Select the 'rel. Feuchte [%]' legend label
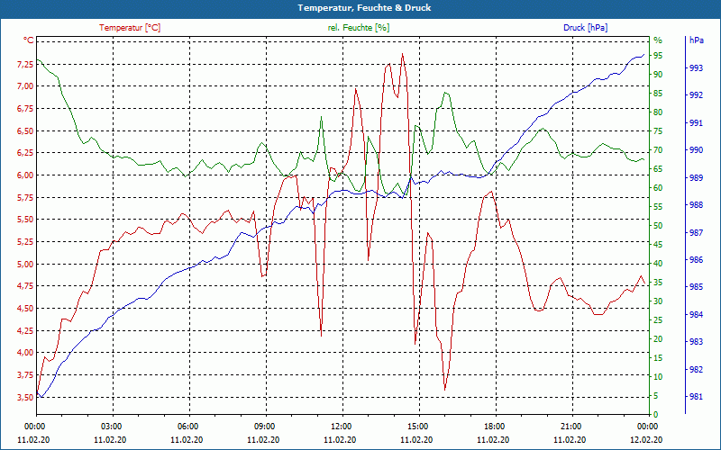This screenshot has width=721, height=450. click(359, 28)
